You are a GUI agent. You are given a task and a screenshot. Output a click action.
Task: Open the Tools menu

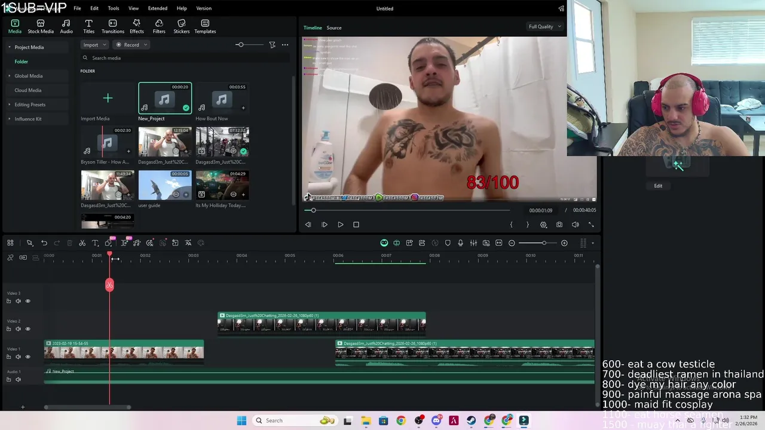[x=114, y=8]
